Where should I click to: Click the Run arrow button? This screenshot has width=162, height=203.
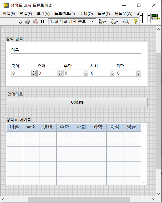20,22
